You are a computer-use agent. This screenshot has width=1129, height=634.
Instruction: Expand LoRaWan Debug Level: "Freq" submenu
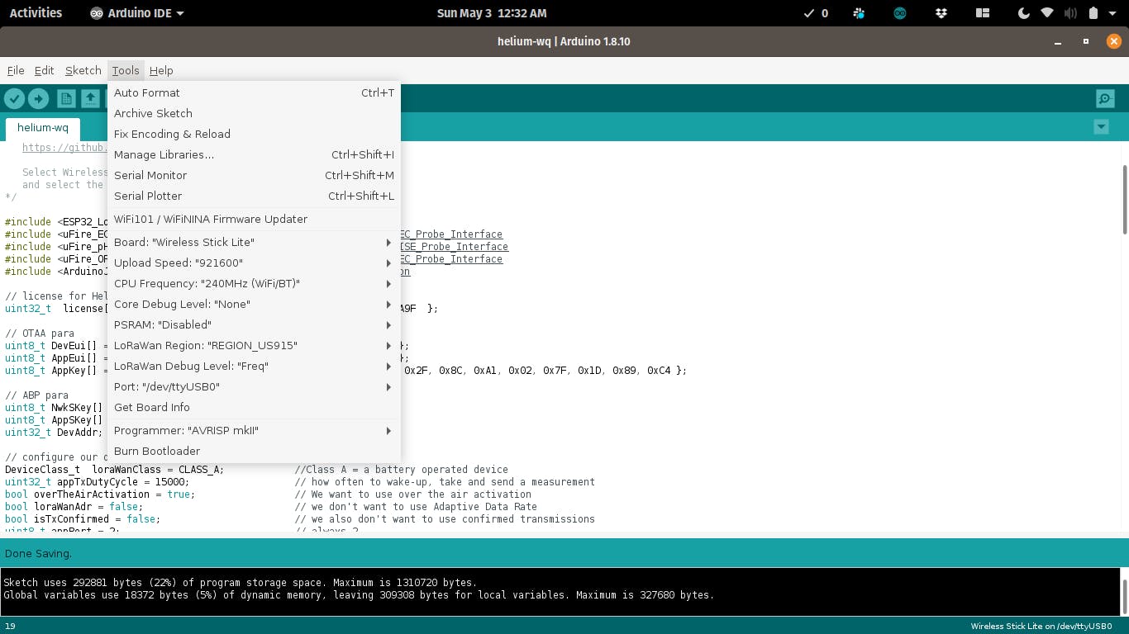click(x=254, y=366)
